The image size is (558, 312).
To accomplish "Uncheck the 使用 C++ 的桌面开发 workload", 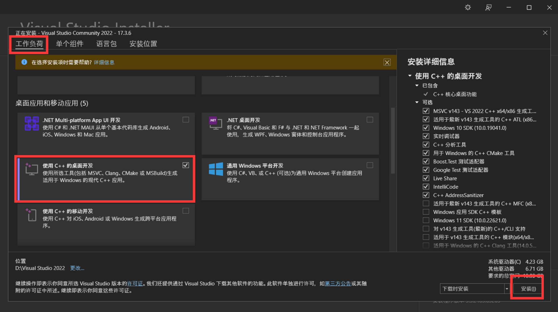I will tap(186, 165).
